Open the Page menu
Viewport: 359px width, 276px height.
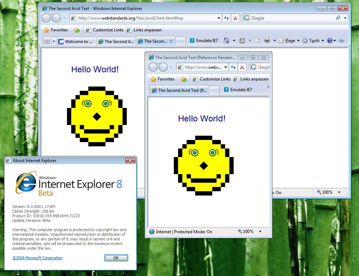pos(289,41)
